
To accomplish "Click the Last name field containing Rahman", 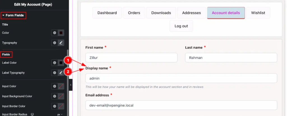I will 231,58.
